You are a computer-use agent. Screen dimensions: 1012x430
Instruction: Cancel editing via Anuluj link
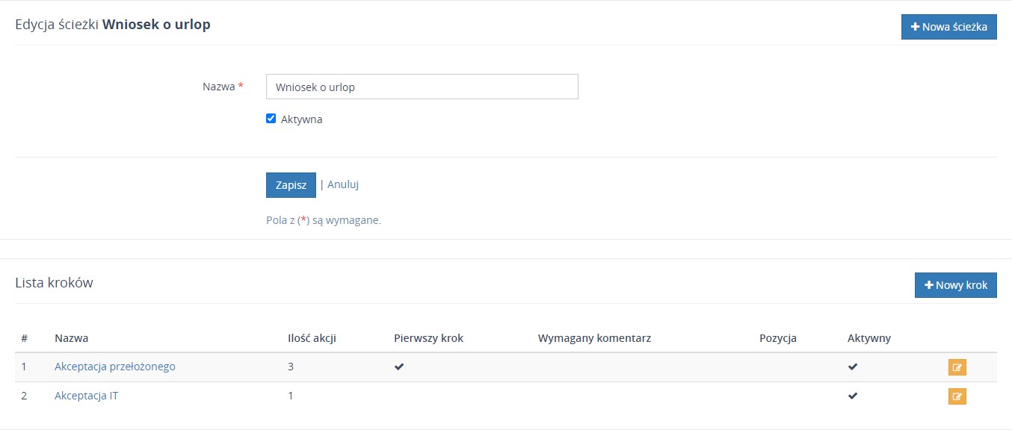coord(343,184)
